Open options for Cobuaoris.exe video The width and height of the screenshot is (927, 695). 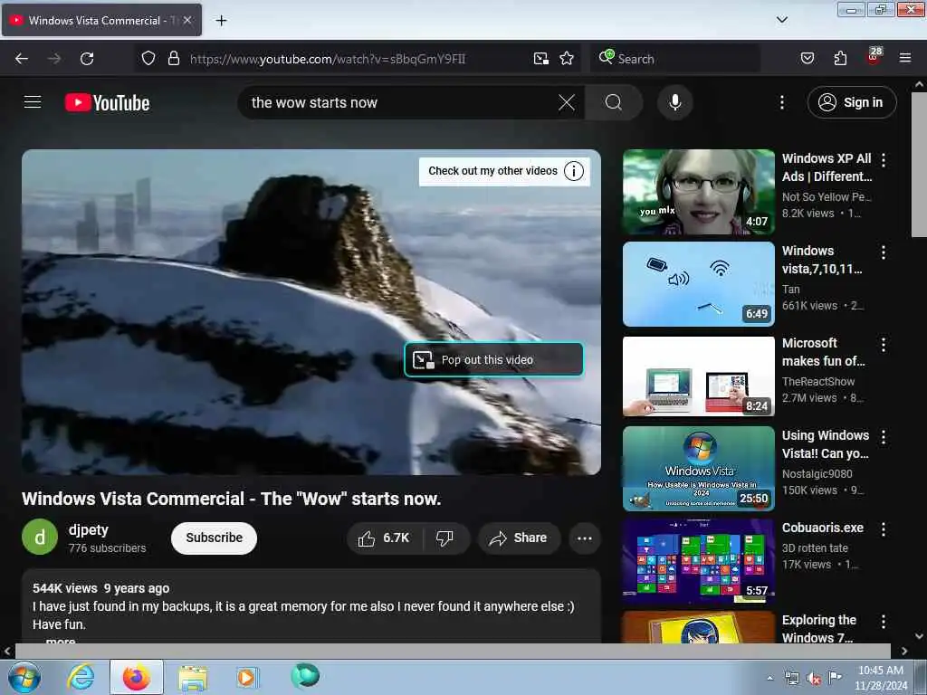884,528
